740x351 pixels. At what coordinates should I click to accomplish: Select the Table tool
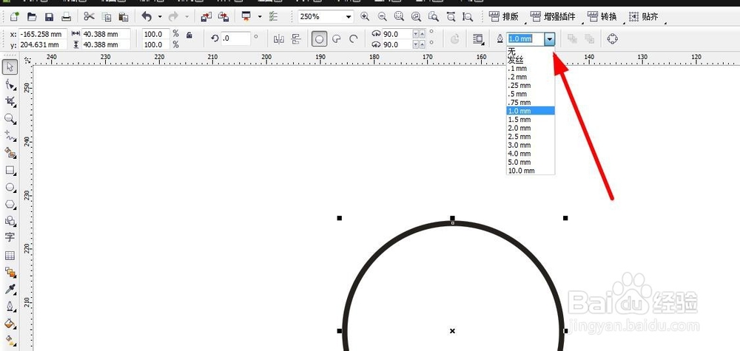[10, 256]
